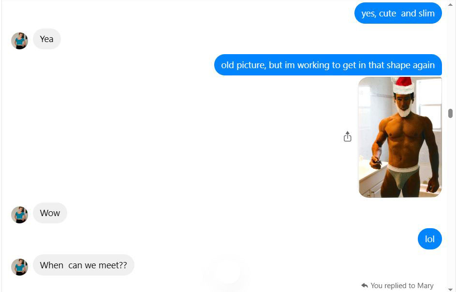Open Mary's avatar next to Yea

pyautogui.click(x=19, y=41)
